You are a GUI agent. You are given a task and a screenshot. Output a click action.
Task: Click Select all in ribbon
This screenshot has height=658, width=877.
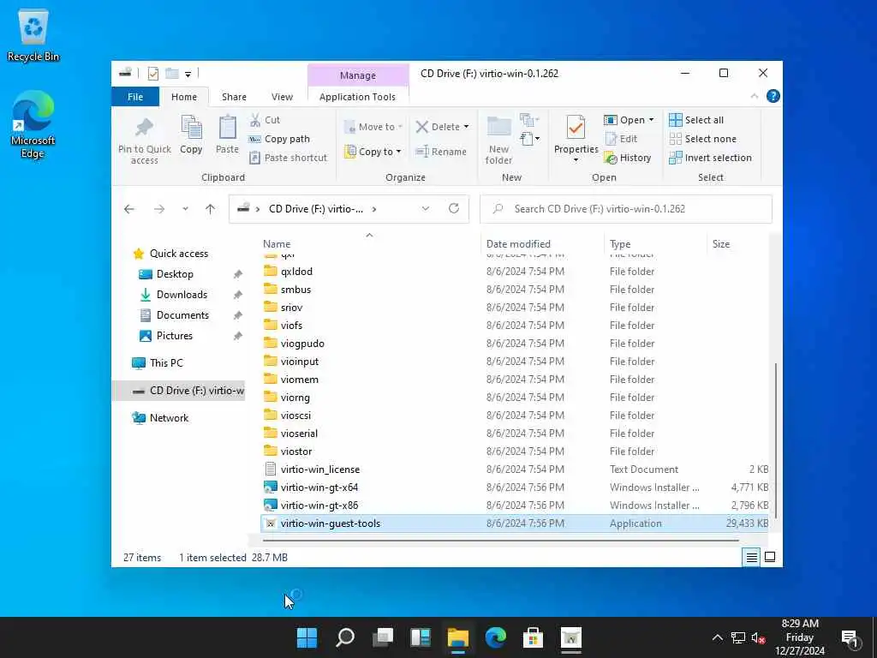pyautogui.click(x=696, y=120)
